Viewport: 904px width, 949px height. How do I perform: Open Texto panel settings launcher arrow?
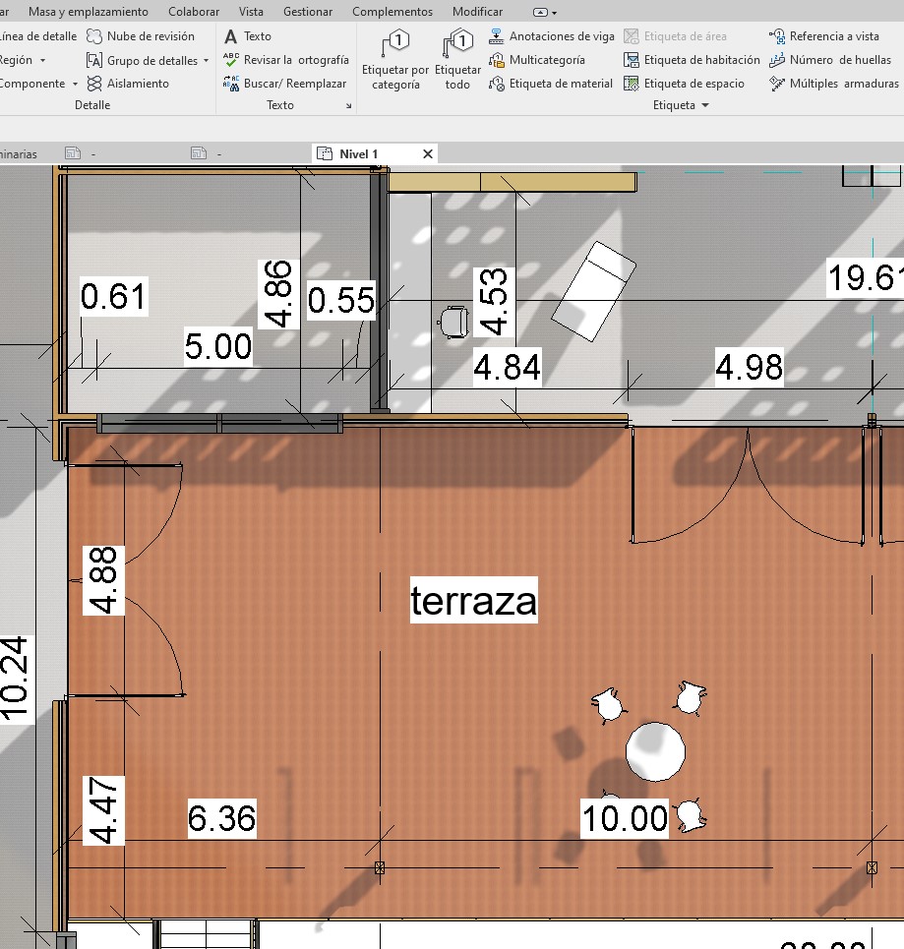click(x=349, y=105)
